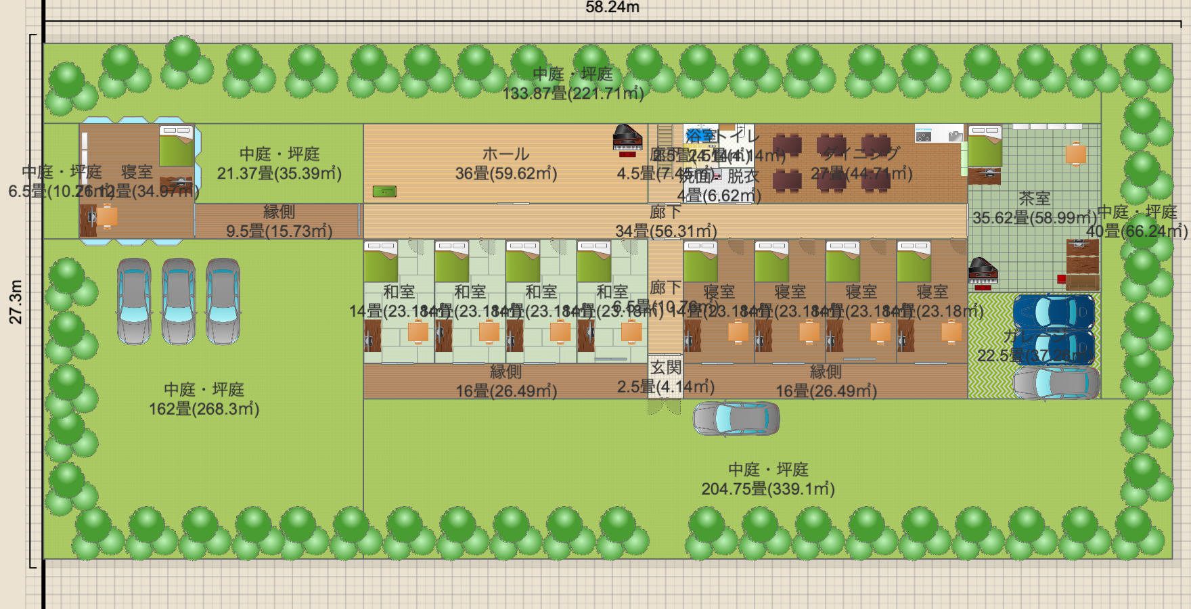Click the 脱衣 4畳 changing room label
Viewport: 1191px width, 609px height.
pyautogui.click(x=720, y=186)
